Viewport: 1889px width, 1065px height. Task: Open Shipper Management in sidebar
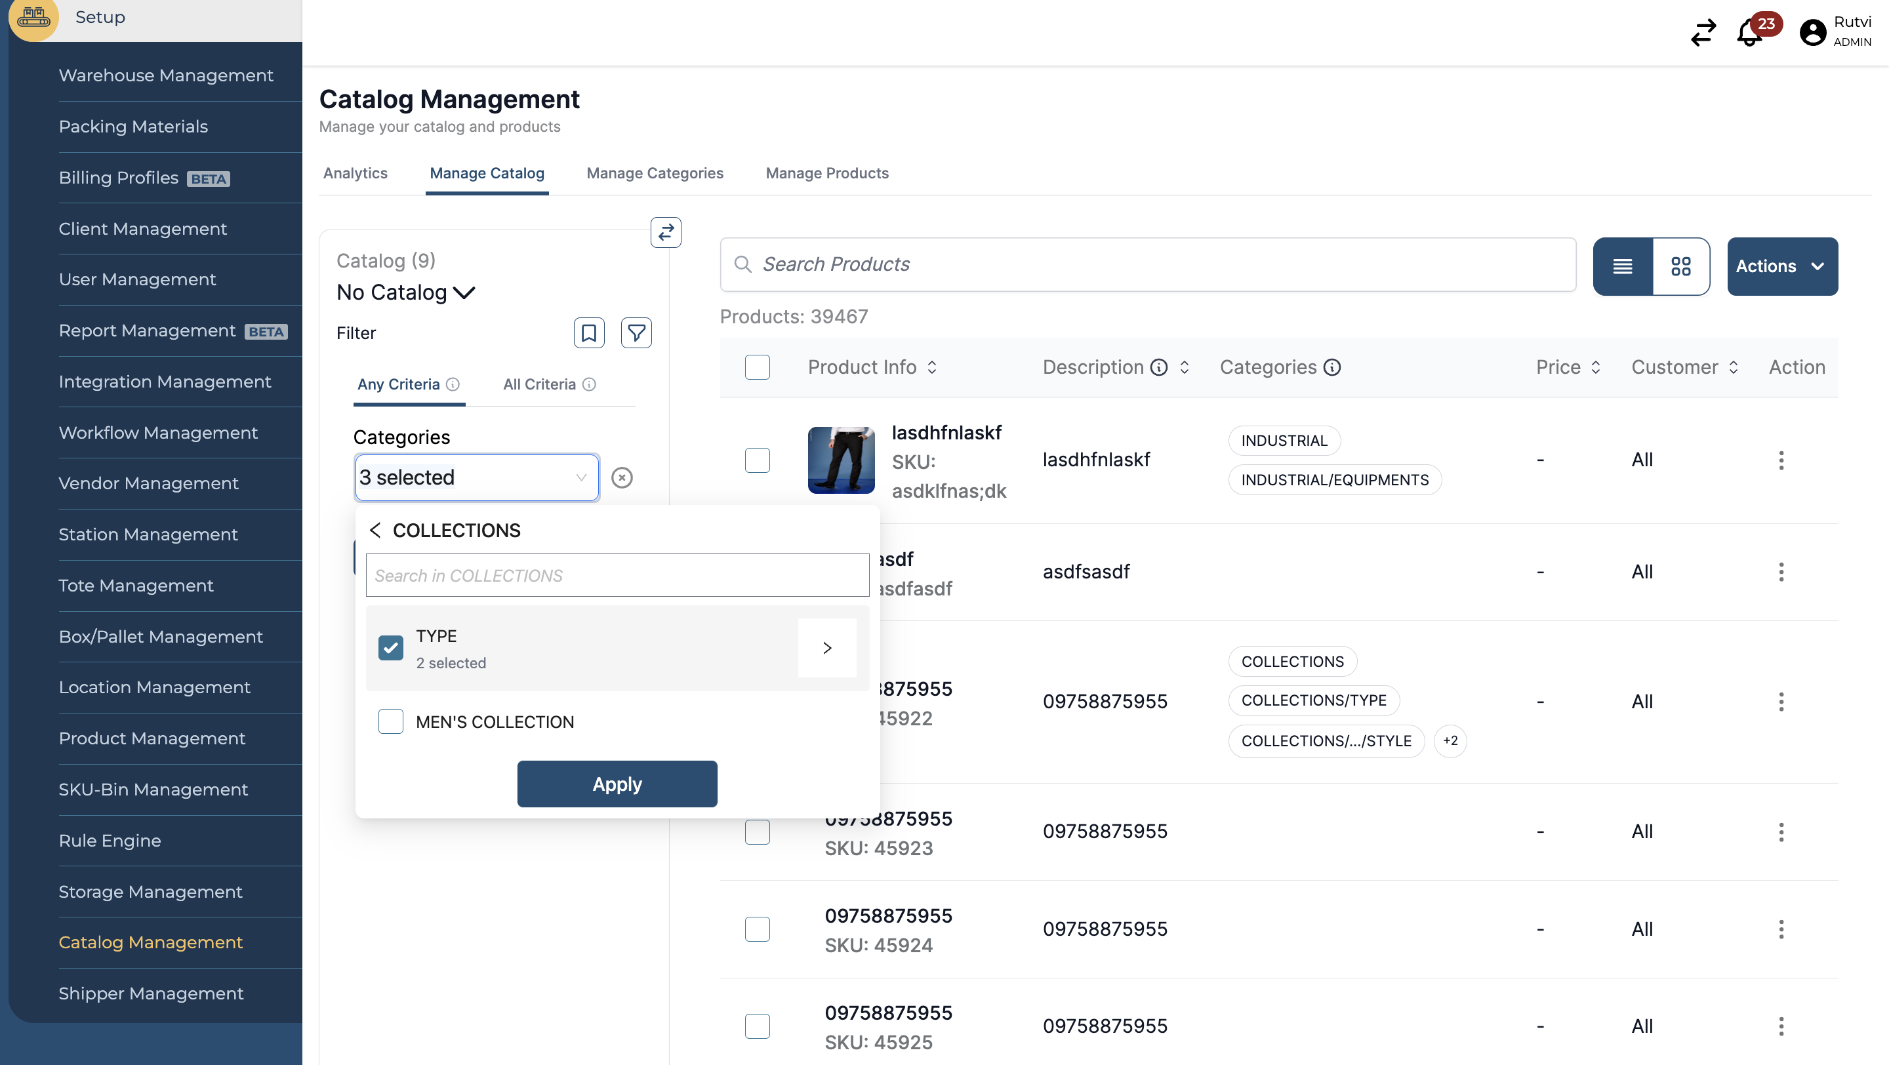click(151, 993)
